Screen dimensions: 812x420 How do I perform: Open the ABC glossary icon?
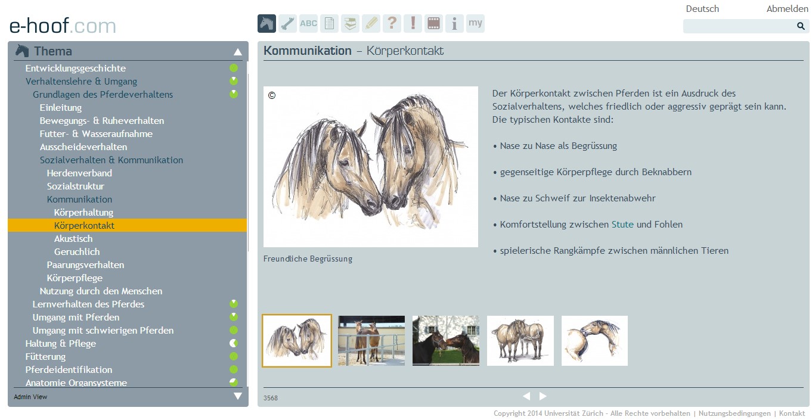coord(308,24)
